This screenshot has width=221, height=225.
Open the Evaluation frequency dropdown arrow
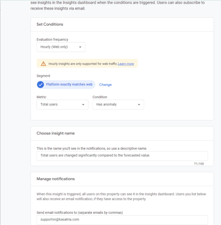tap(80, 47)
